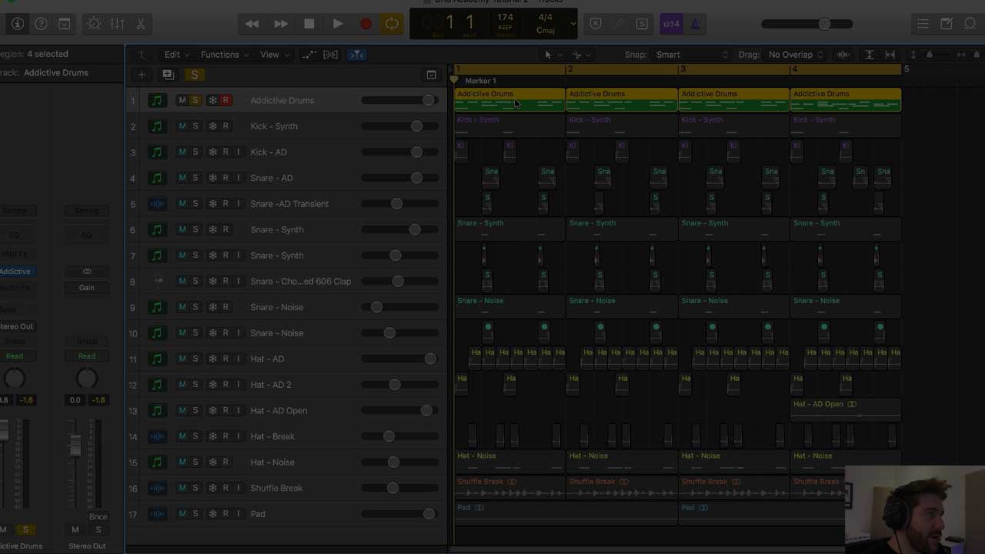The image size is (985, 554).
Task: Open the Inspector with the i button
Action: click(x=18, y=24)
